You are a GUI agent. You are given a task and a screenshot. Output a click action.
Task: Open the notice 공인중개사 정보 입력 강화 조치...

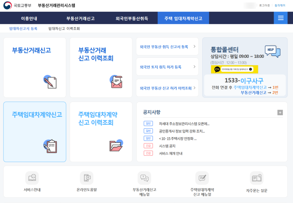pyautogui.click(x=182, y=131)
